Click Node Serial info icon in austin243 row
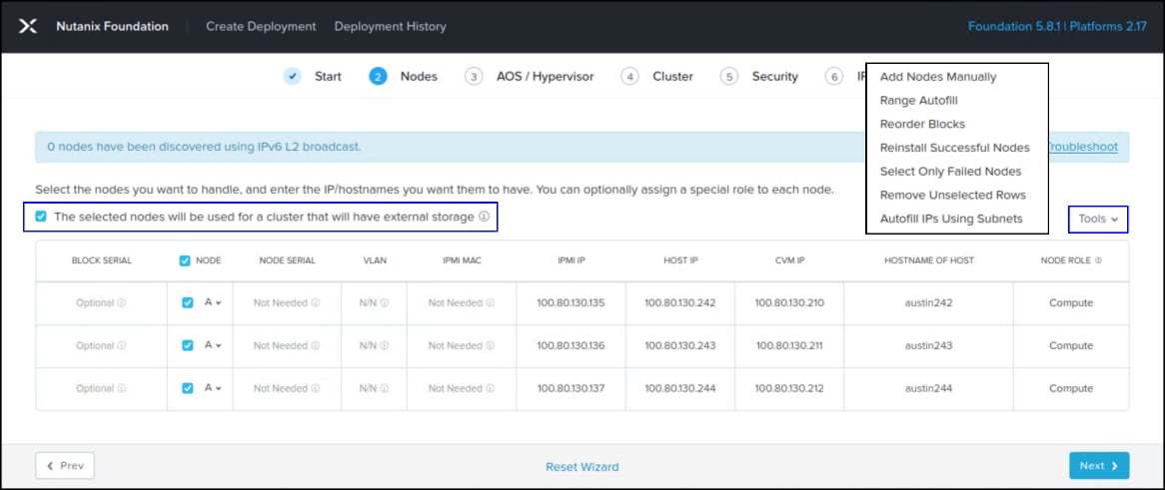Image resolution: width=1165 pixels, height=490 pixels. [315, 345]
